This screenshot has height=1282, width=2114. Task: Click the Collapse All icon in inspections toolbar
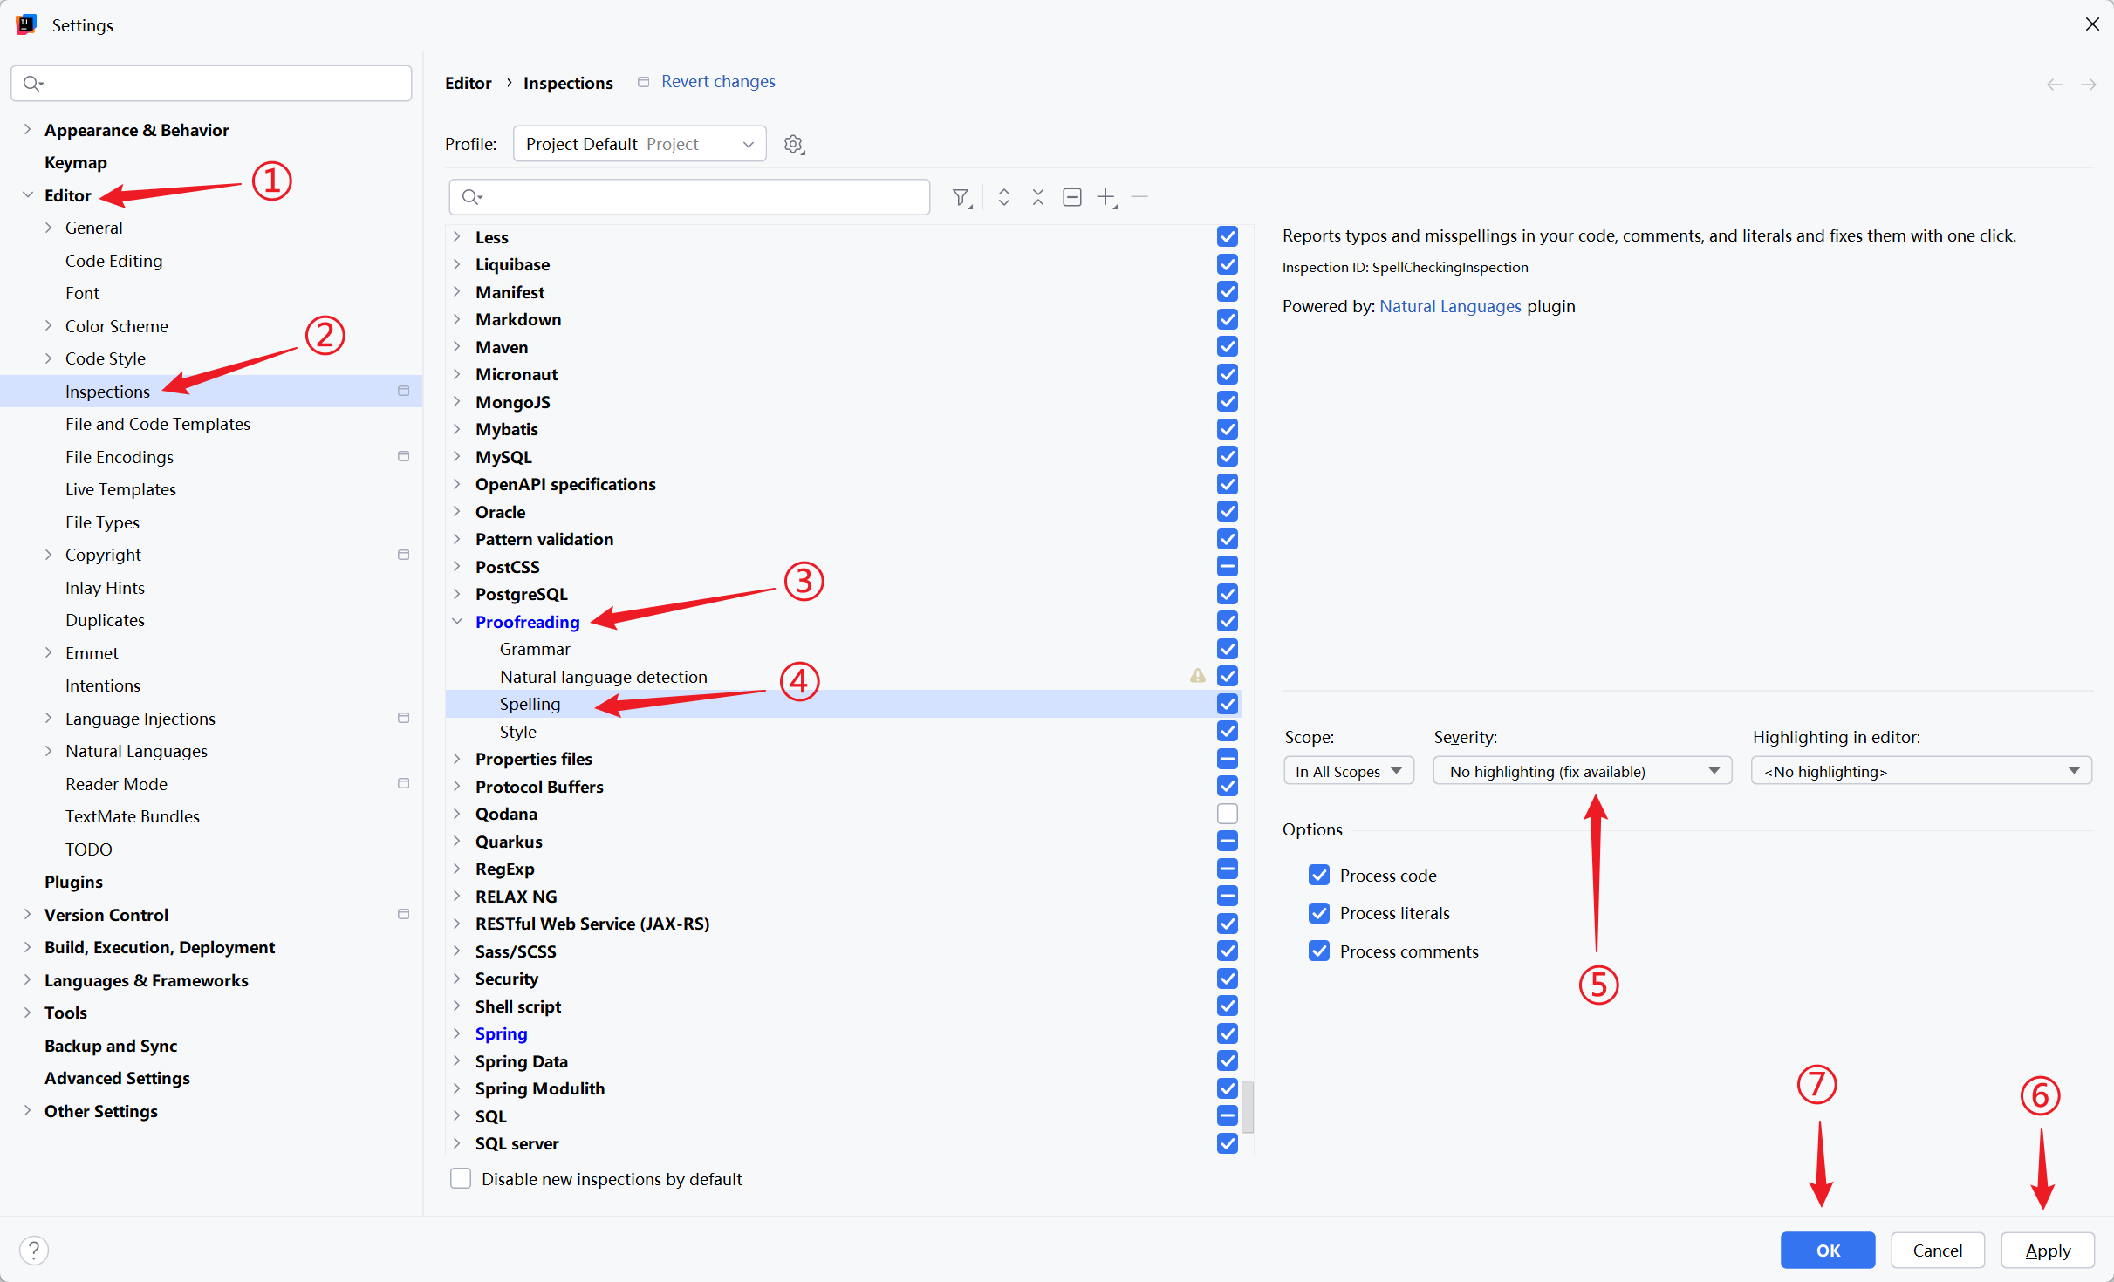[x=1038, y=197]
